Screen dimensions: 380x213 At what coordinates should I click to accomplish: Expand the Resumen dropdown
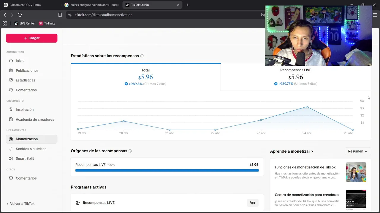click(358, 151)
